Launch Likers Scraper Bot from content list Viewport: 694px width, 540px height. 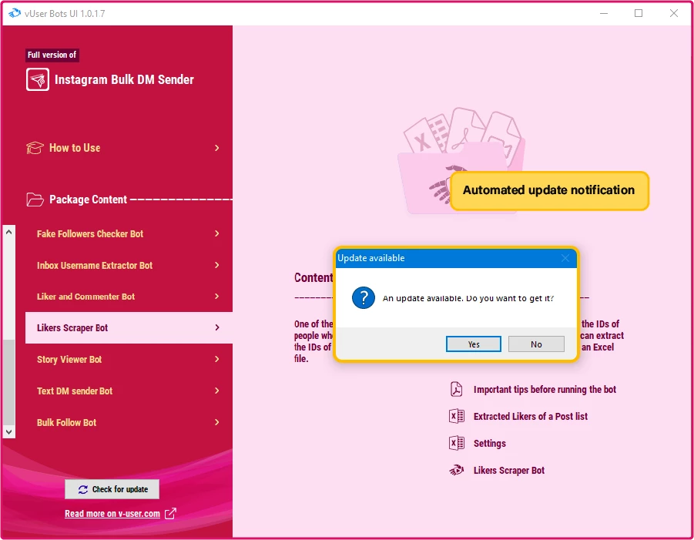click(x=509, y=471)
